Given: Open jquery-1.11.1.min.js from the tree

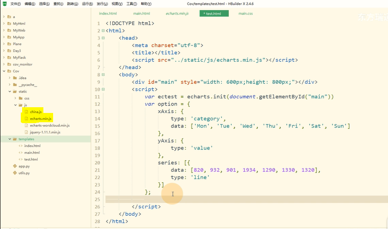Looking at the screenshot, I should 45,132.
